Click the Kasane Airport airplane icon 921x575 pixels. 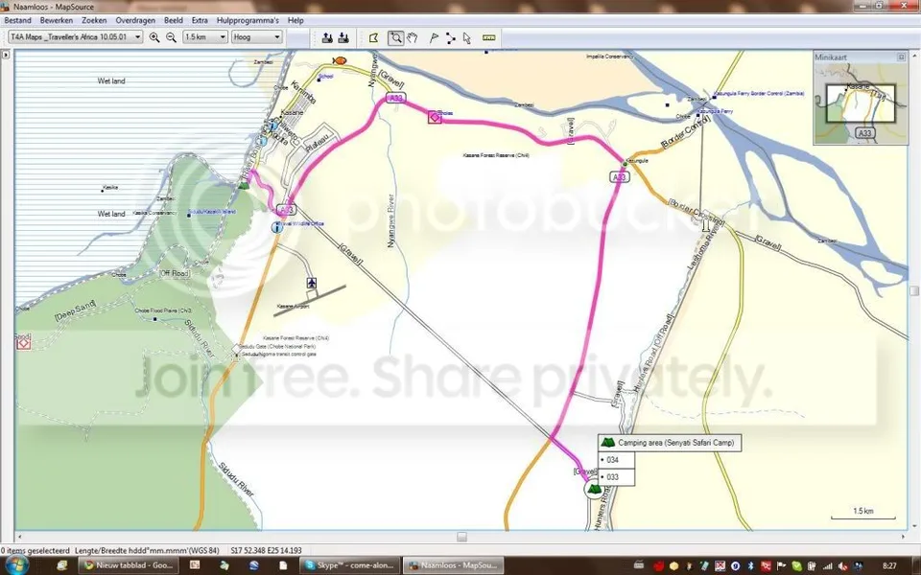click(312, 284)
